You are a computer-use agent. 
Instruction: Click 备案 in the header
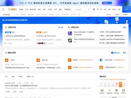pyautogui.click(x=109, y=9)
